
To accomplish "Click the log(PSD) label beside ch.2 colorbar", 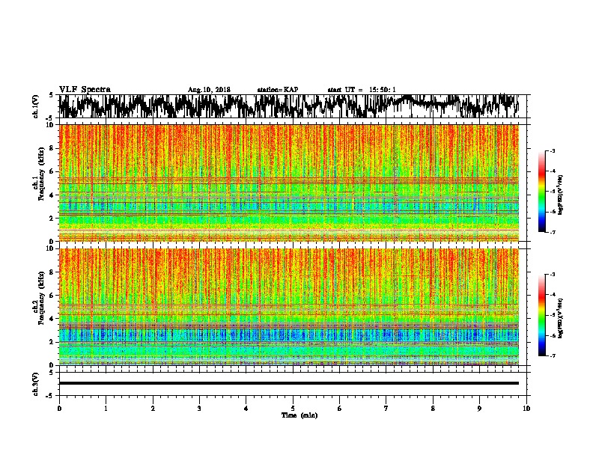I will [x=560, y=318].
